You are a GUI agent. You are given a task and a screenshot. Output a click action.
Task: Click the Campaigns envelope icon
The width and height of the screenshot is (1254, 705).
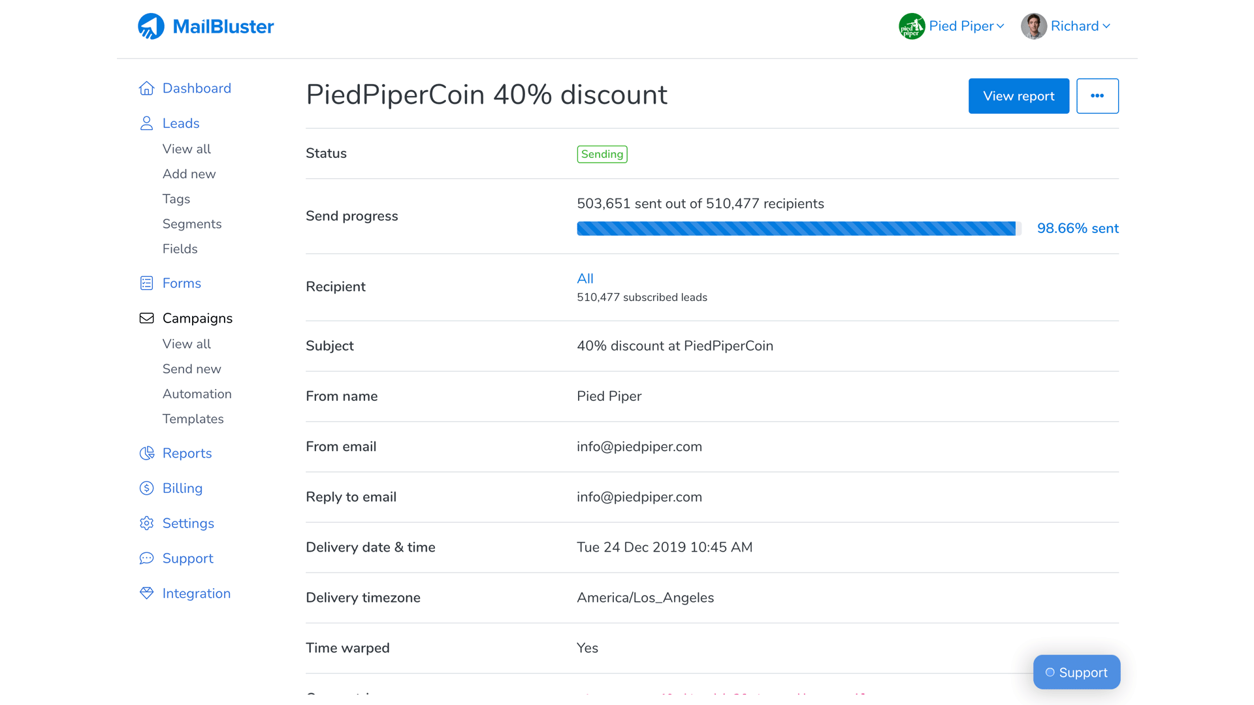[x=146, y=318]
